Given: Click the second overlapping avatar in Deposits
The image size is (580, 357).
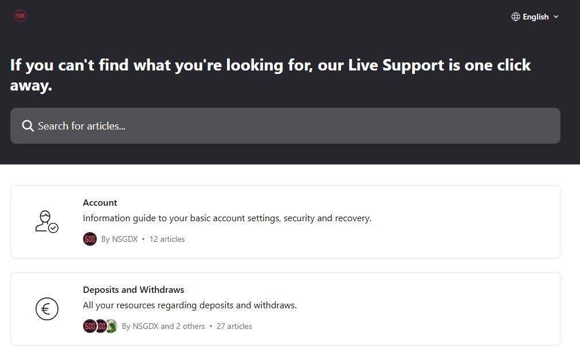Looking at the screenshot, I should point(100,326).
